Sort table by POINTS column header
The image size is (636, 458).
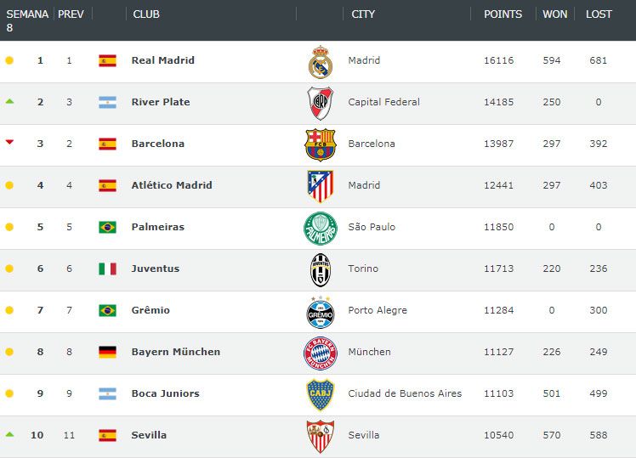point(503,14)
